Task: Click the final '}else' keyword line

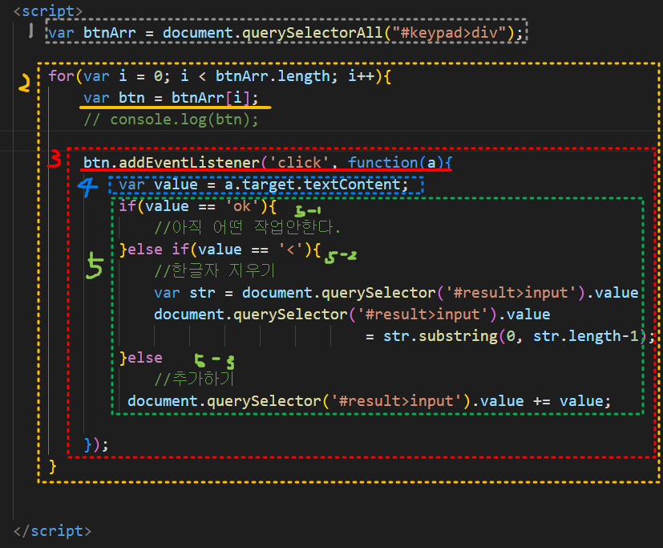Action: pos(141,358)
